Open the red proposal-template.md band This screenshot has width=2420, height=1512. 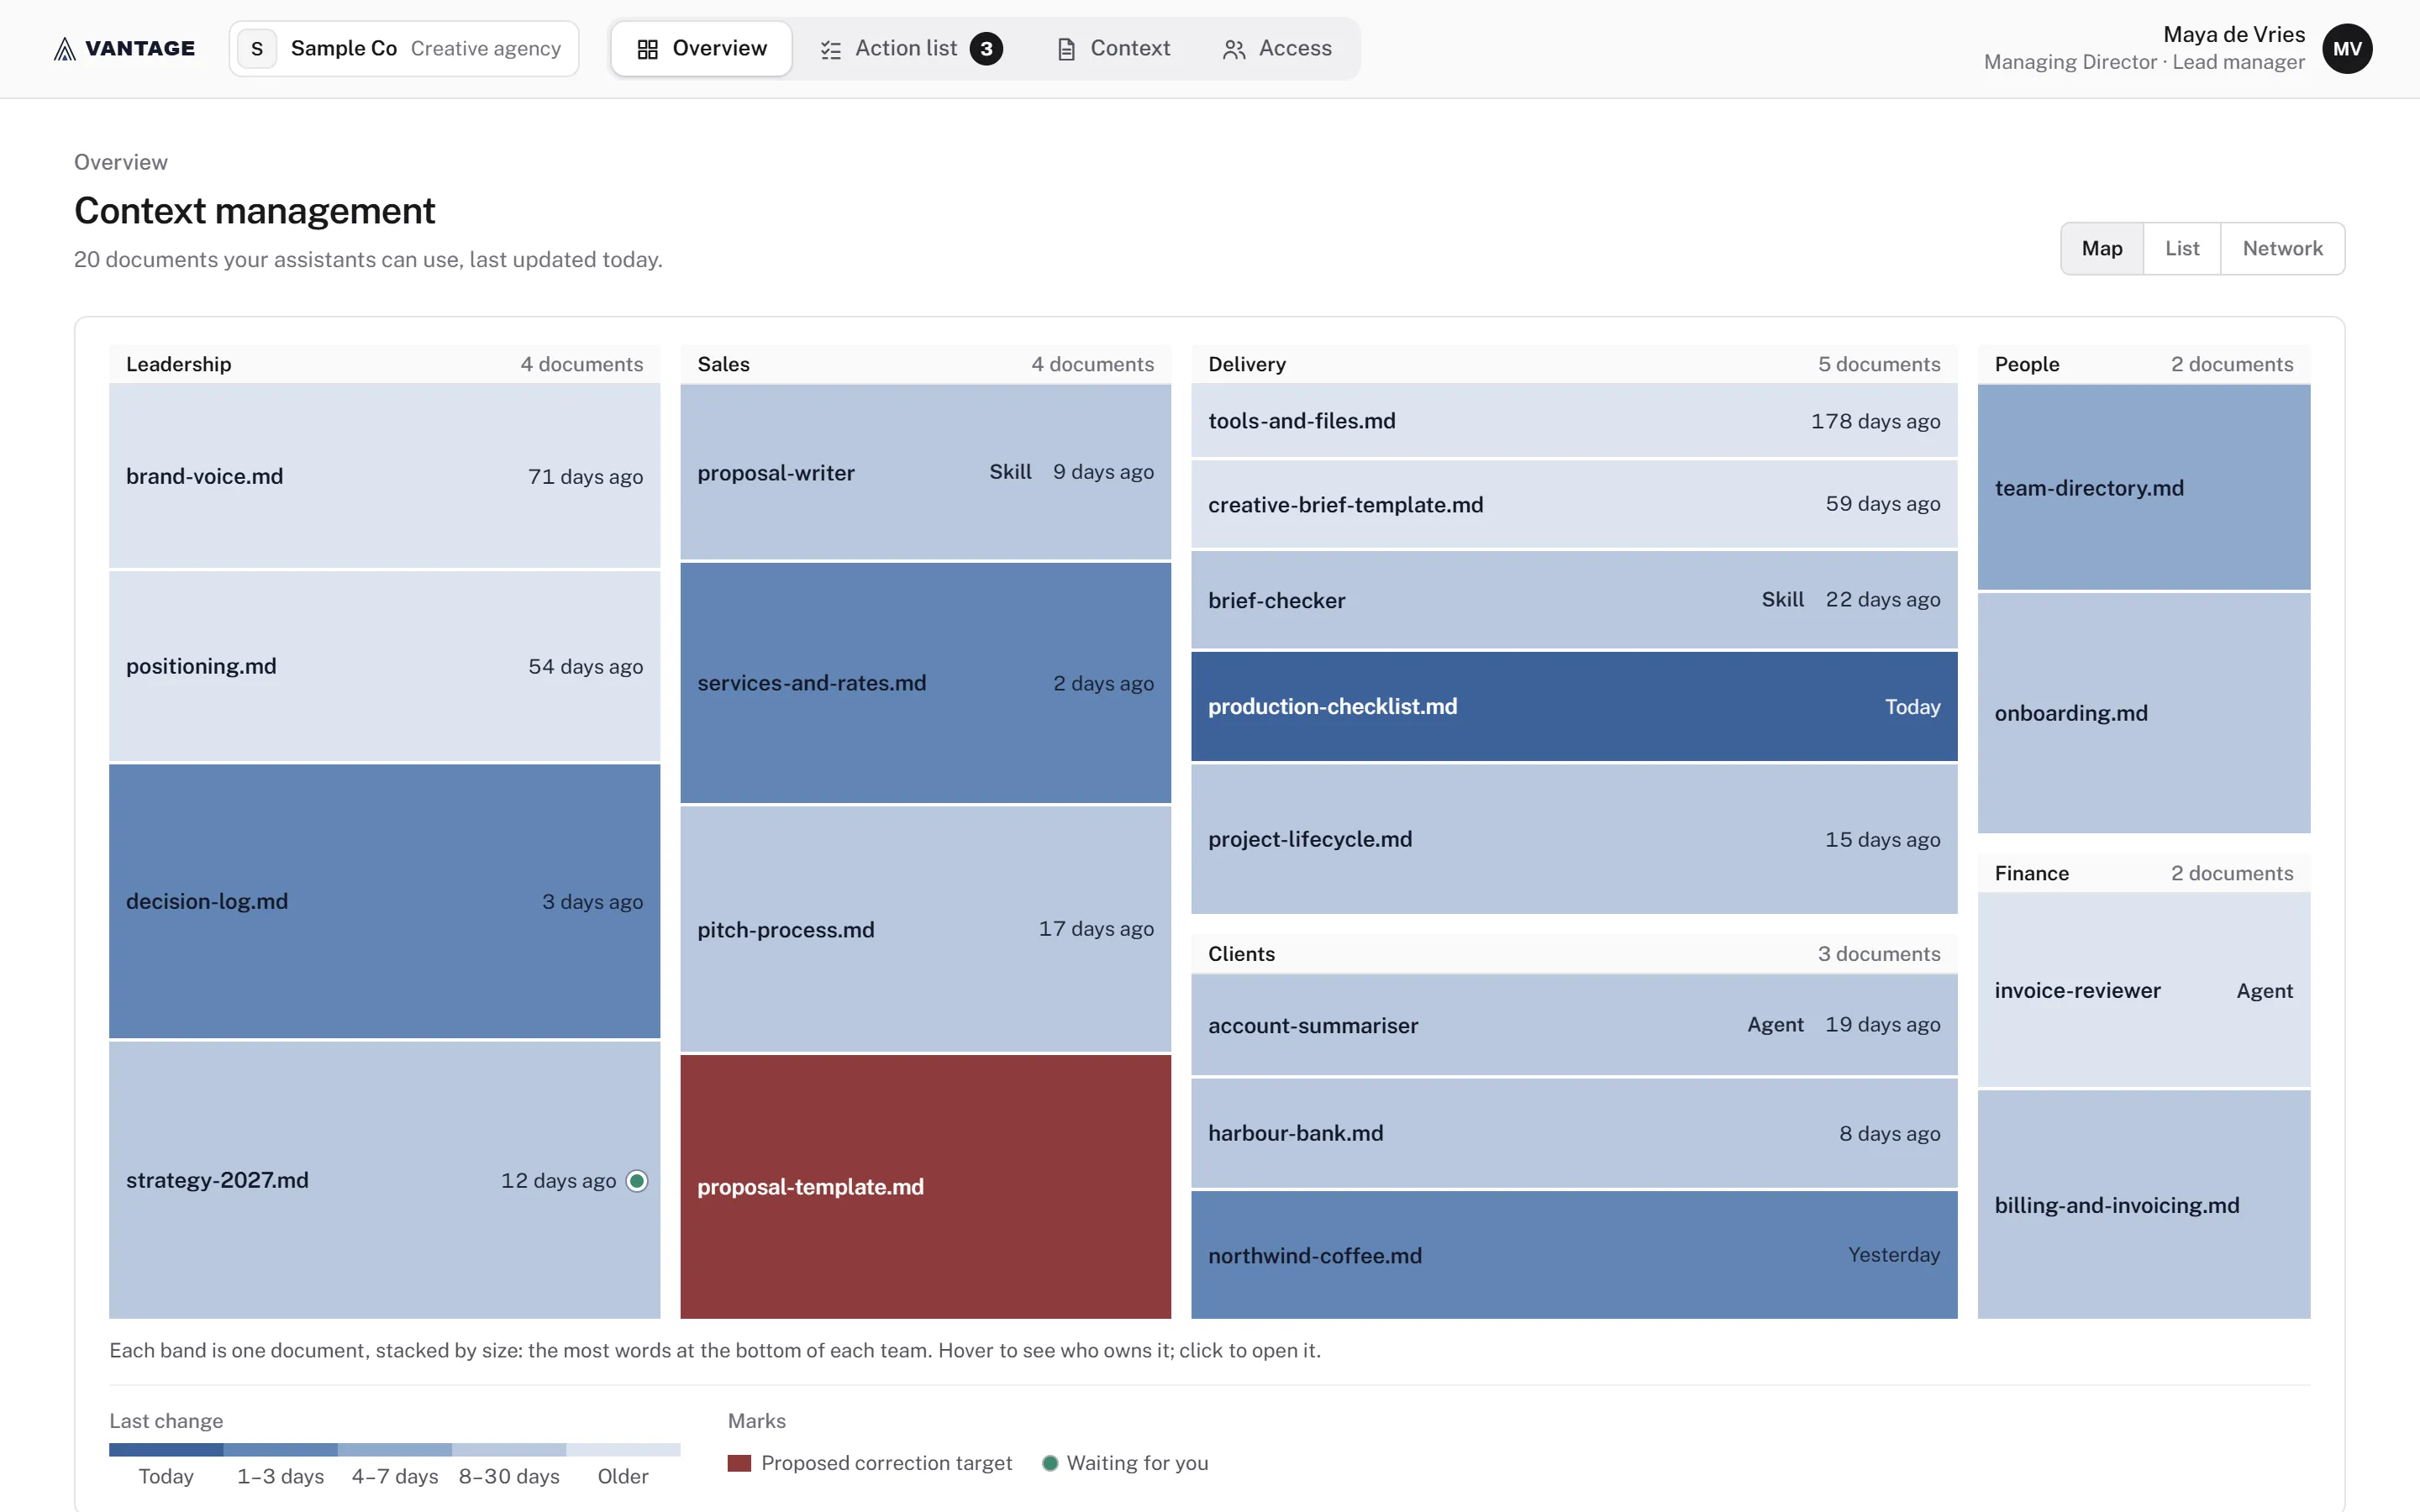pos(925,1187)
